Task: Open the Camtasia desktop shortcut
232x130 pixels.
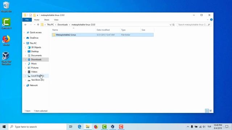Action: pyautogui.click(x=6, y=23)
